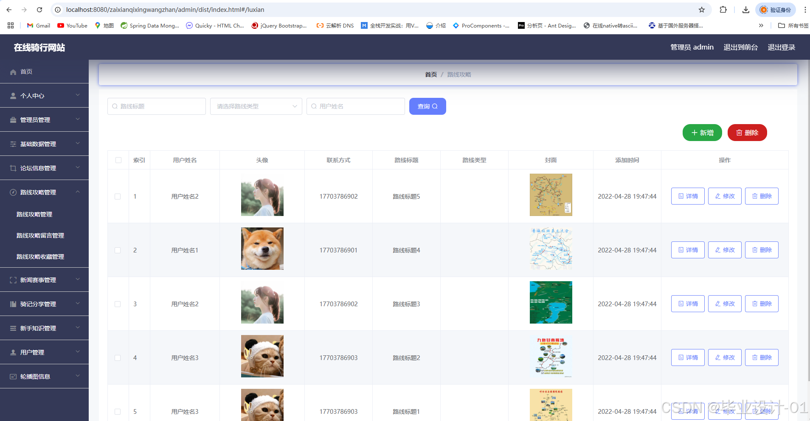Image resolution: width=810 pixels, height=421 pixels.
Task: Click crop icon next to 论坛信息管理
Action: pos(13,168)
